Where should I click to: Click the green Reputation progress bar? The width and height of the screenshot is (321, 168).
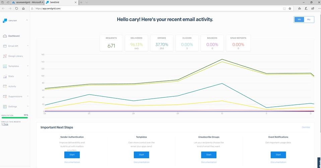point(15,118)
